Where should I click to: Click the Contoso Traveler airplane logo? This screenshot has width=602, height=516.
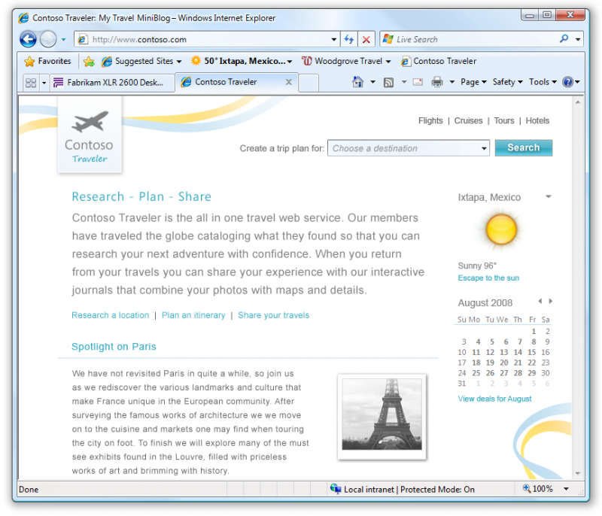(90, 135)
